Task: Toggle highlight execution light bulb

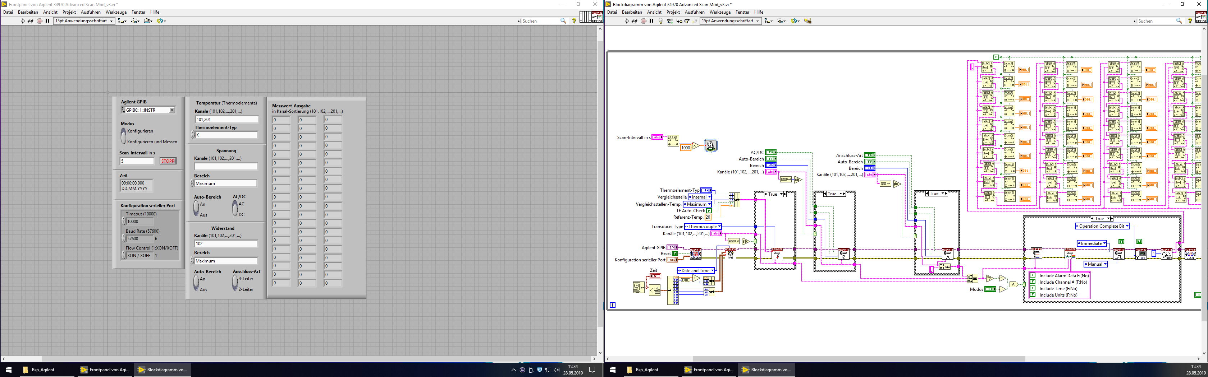Action: click(661, 21)
